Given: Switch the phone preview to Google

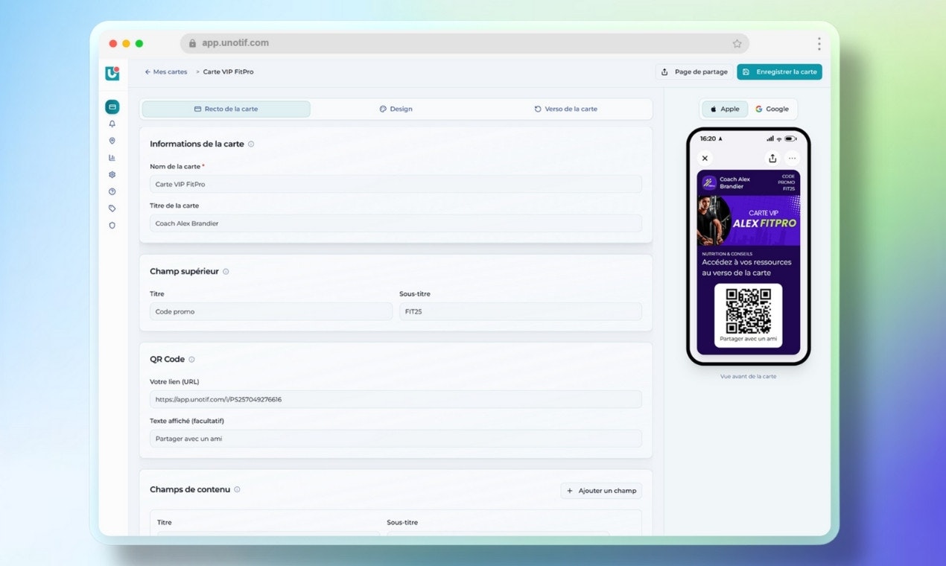Looking at the screenshot, I should [x=773, y=109].
